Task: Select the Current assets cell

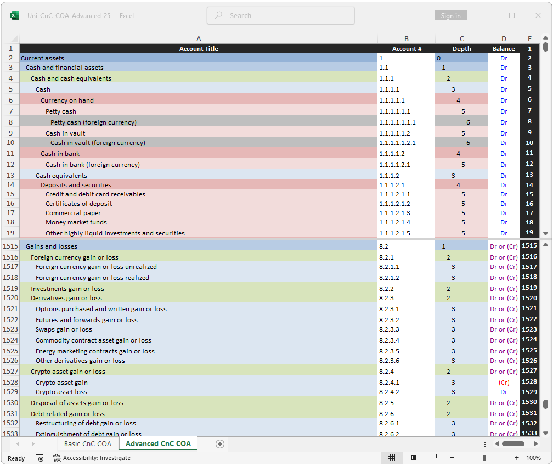Action: point(199,58)
